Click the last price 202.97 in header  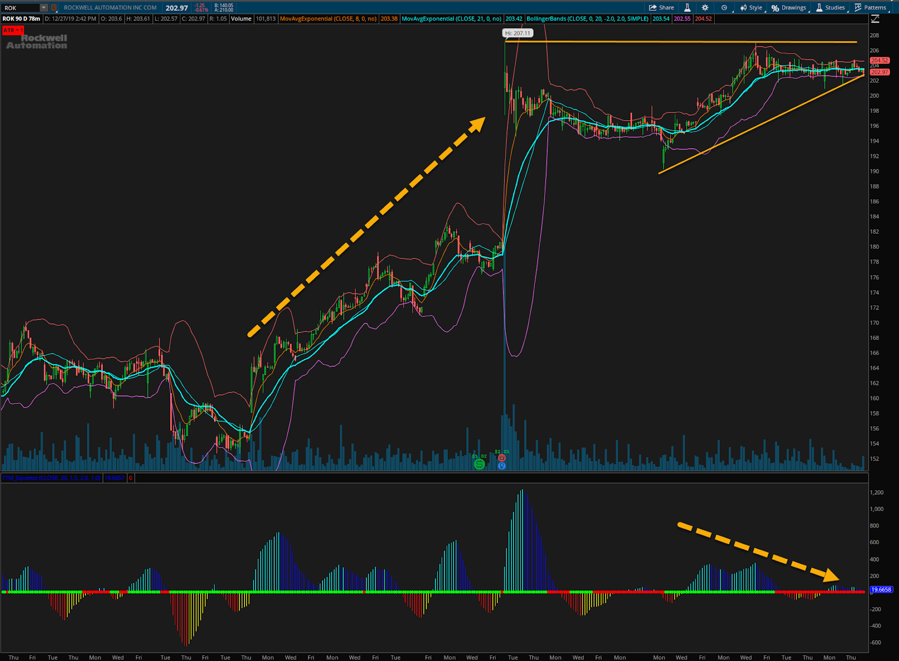176,8
